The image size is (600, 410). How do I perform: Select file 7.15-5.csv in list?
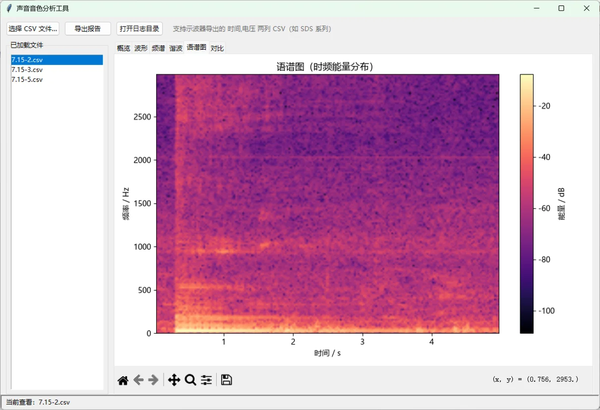[x=57, y=79]
